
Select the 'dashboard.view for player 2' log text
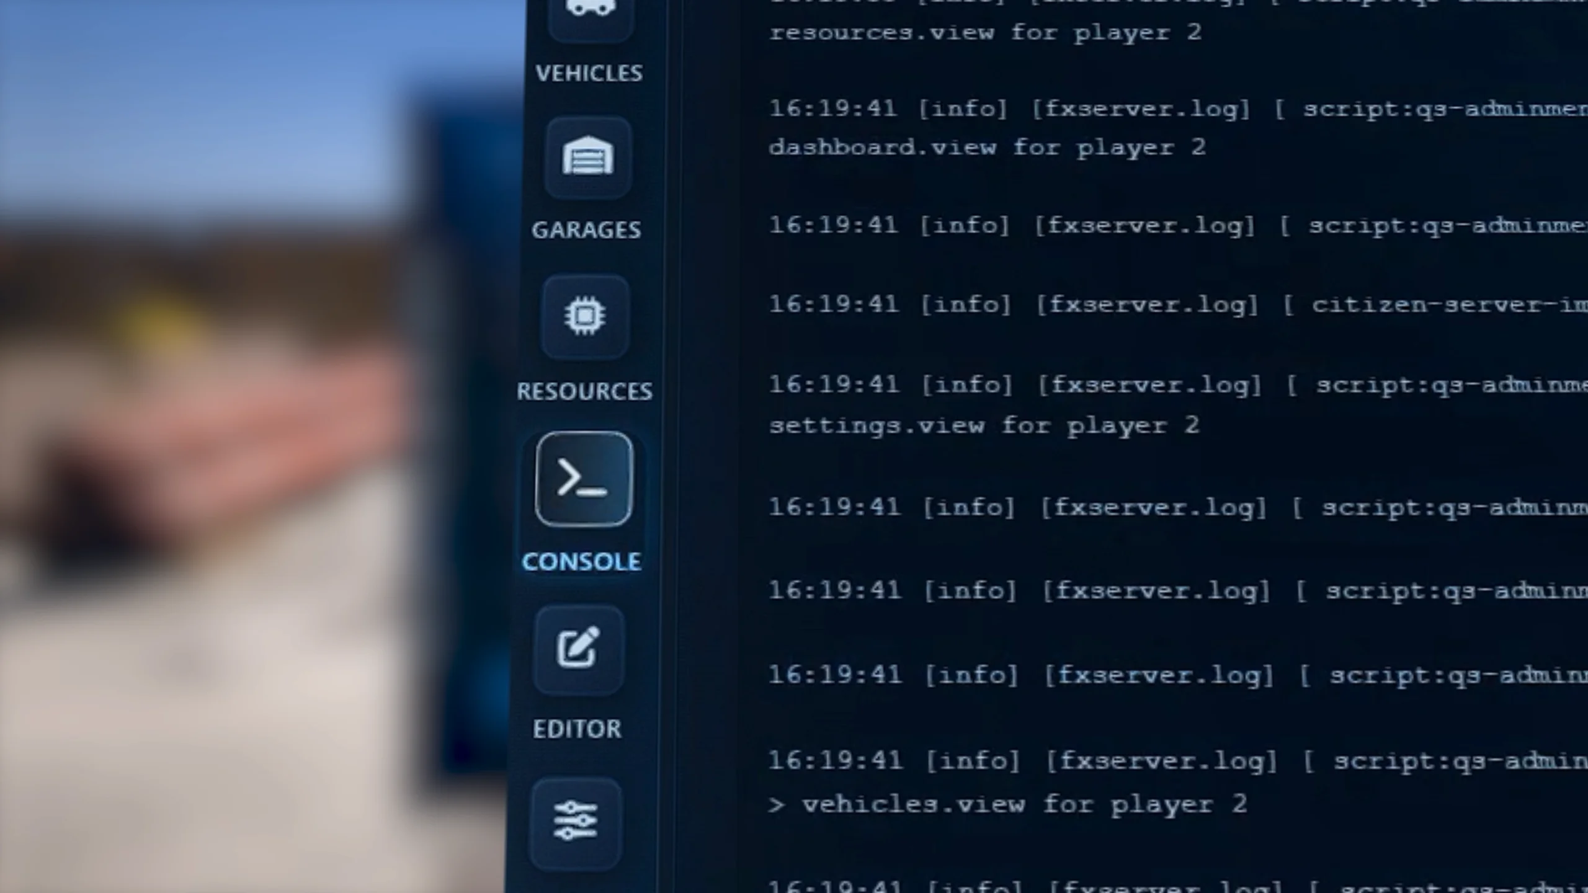coord(987,148)
